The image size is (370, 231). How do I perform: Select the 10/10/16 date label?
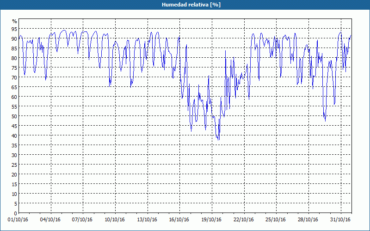coord(114,220)
